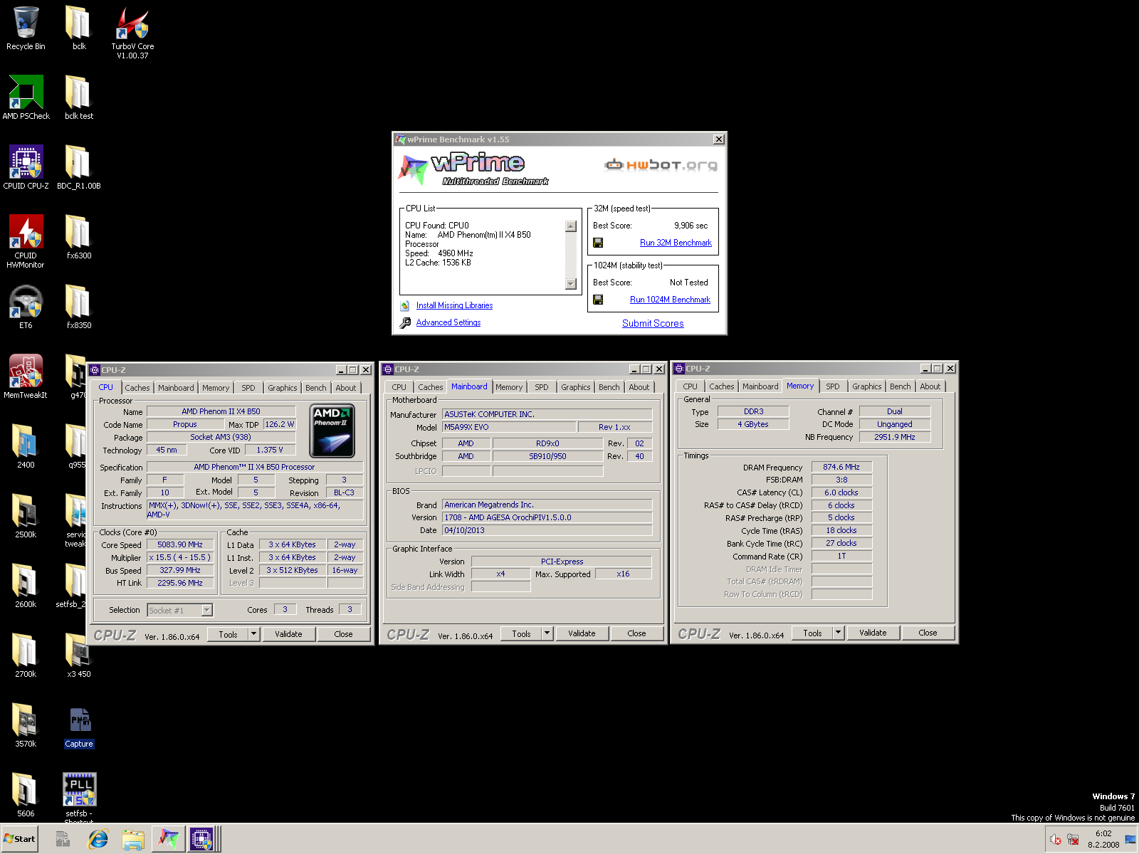Open About tab in right CPU-Z window
Screen dimensions: 1139x854
point(930,386)
